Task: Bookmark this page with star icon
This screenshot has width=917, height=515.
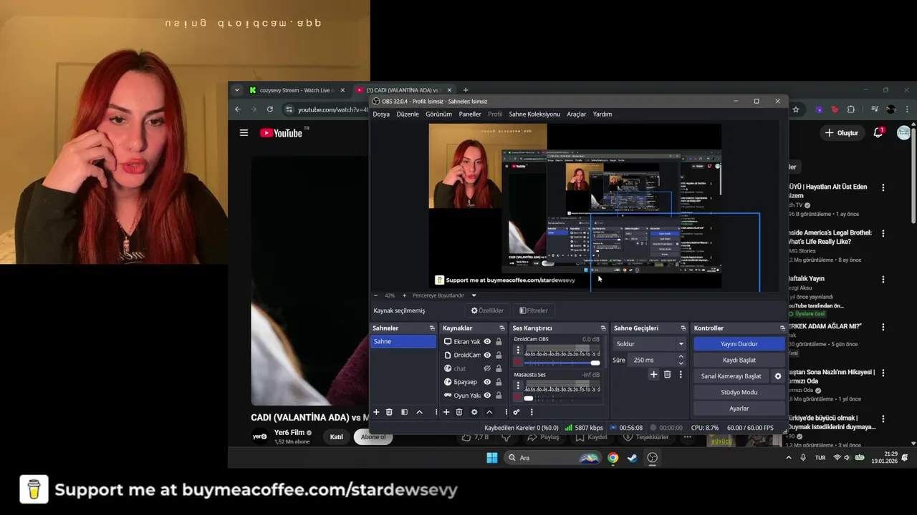Action: coord(795,109)
